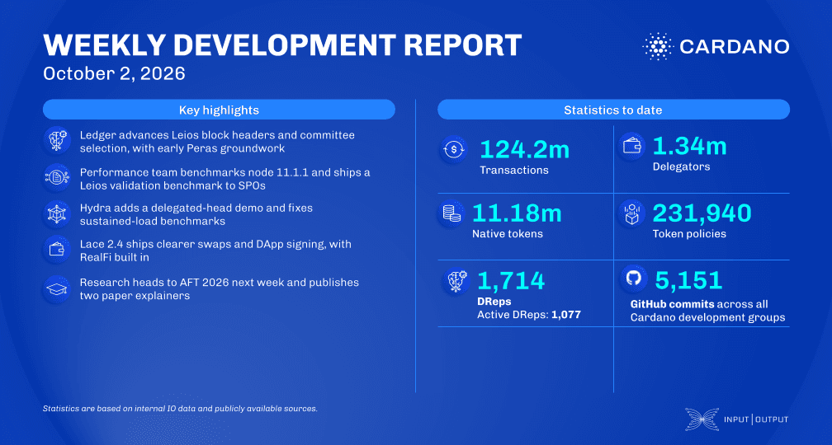Image resolution: width=832 pixels, height=445 pixels.
Task: Click the Ledger advances Leios highlight text
Action: [x=217, y=142]
